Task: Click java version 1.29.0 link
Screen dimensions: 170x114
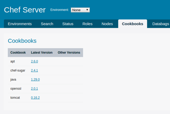Action: pyautogui.click(x=35, y=79)
